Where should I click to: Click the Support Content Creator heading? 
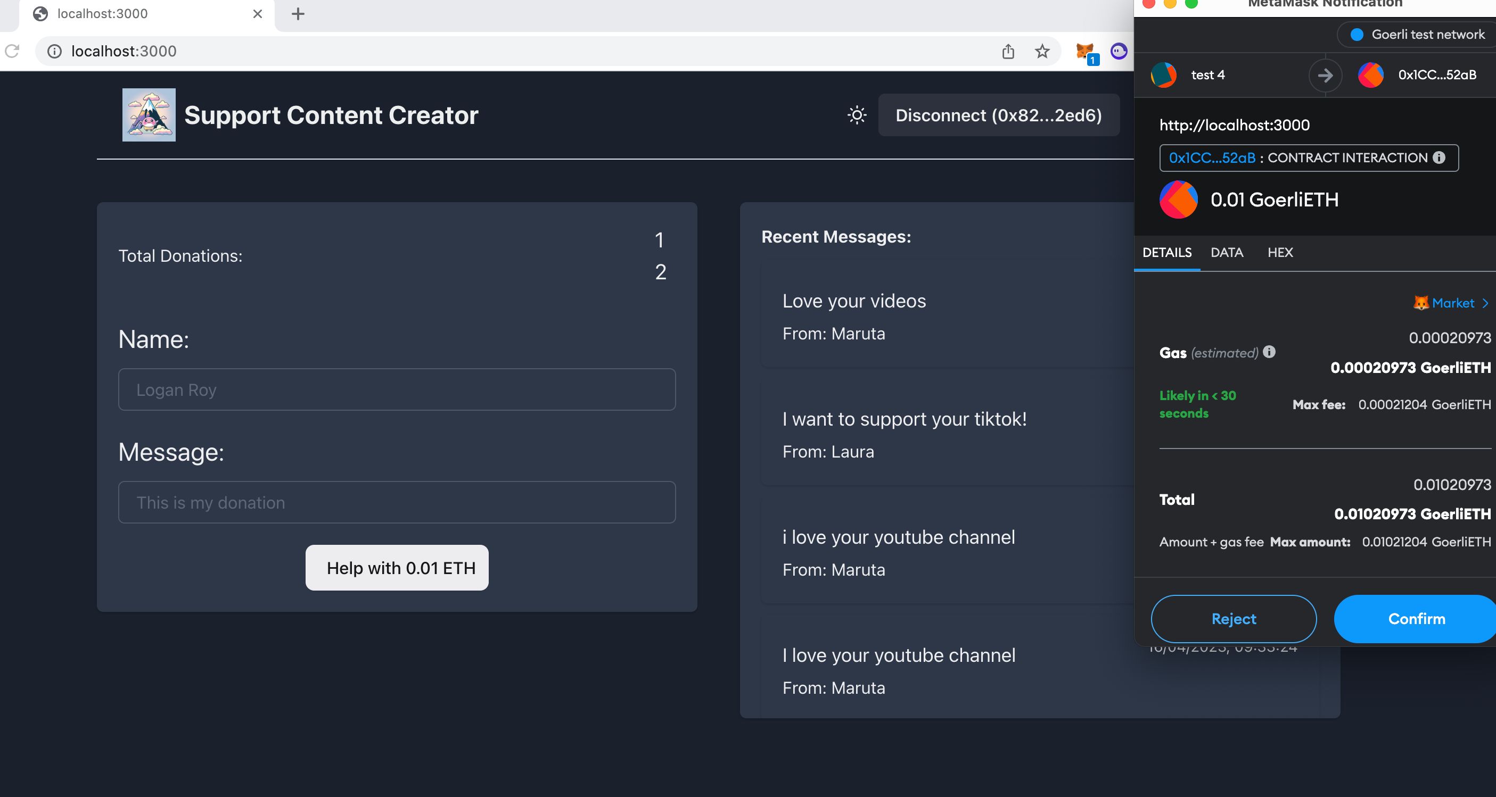coord(331,115)
